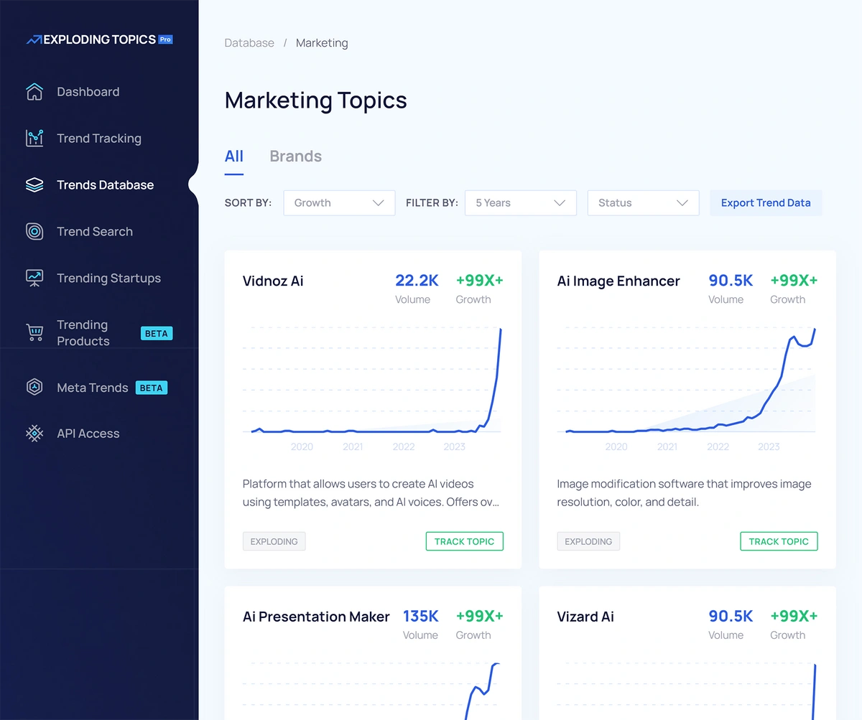This screenshot has width=862, height=720.
Task: Click Export Trend Data button
Action: point(766,203)
